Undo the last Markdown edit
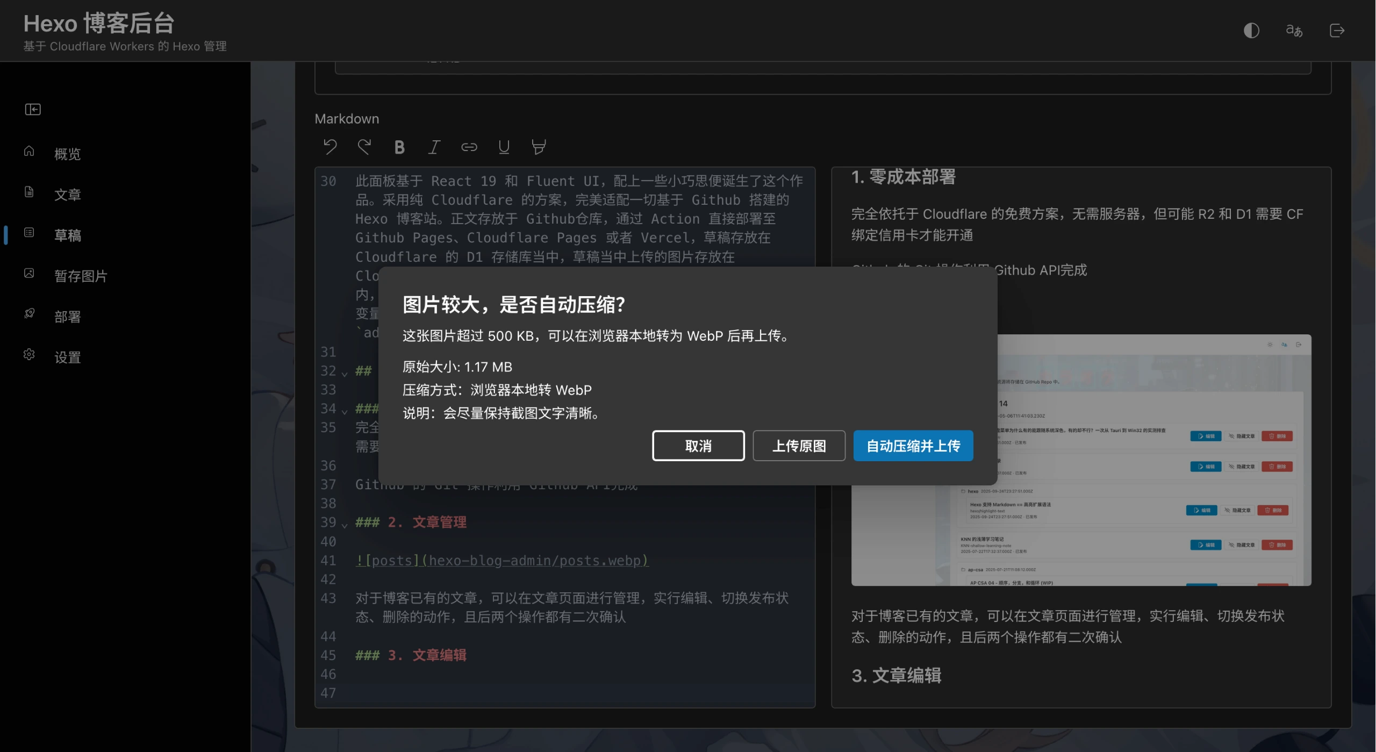The width and height of the screenshot is (1376, 752). click(330, 147)
